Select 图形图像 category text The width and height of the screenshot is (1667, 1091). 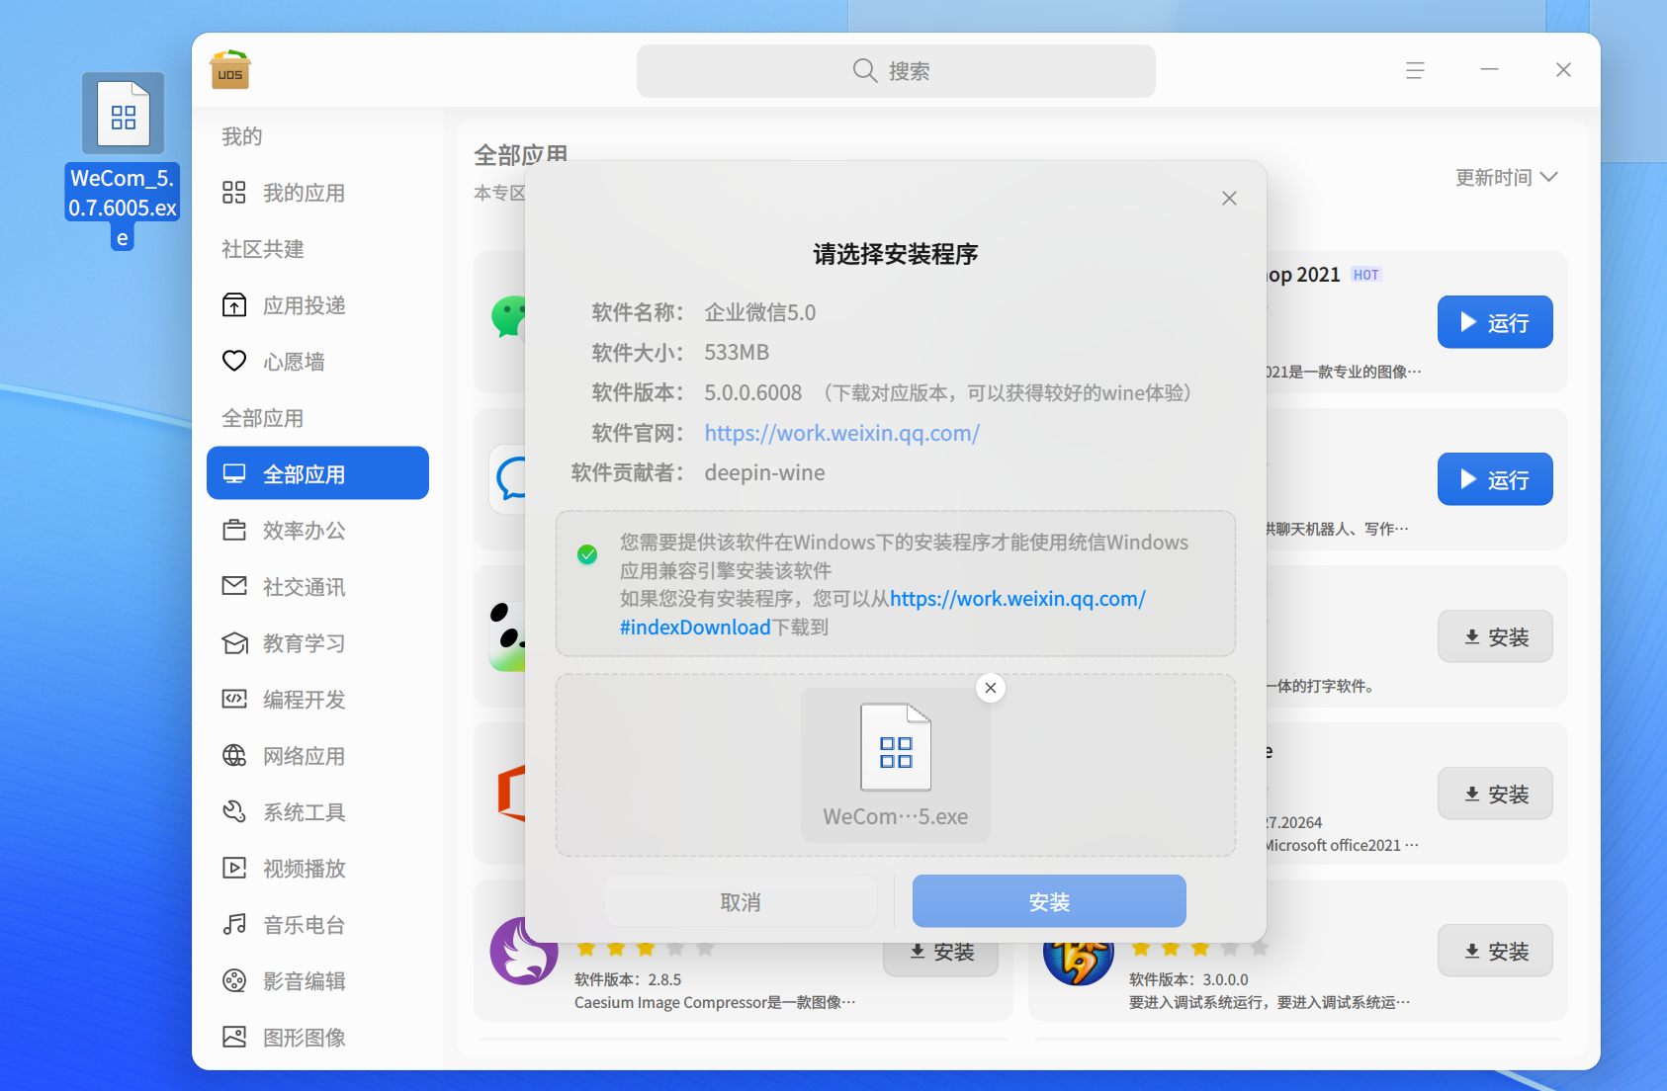pyautogui.click(x=305, y=1038)
